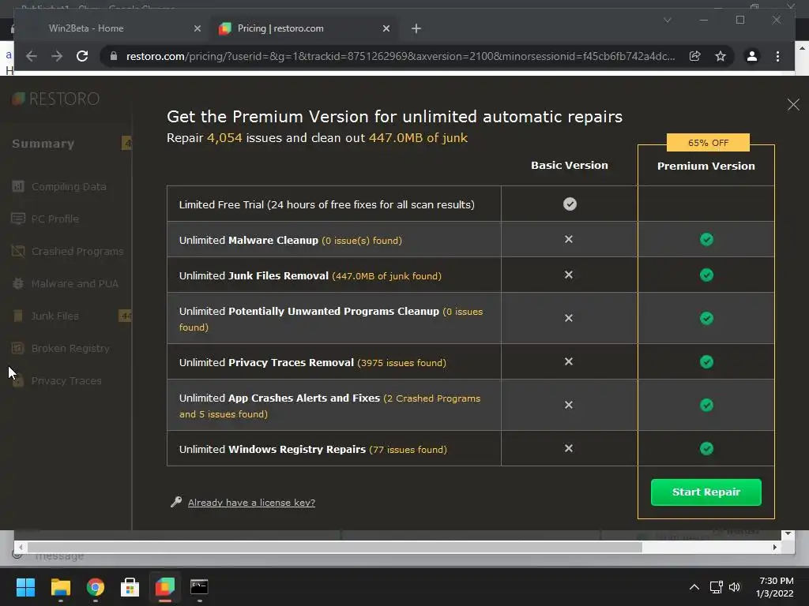The width and height of the screenshot is (809, 606).
Task: Click 'Unlimited Privacy Traces Removal' row text
Action: [x=266, y=363]
